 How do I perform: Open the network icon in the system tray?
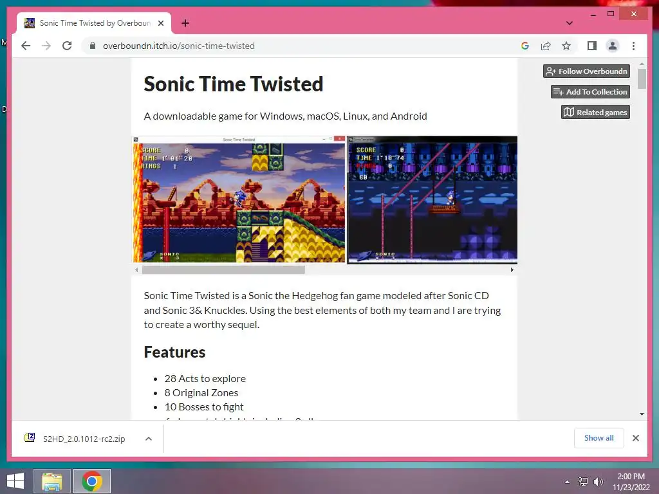(583, 482)
